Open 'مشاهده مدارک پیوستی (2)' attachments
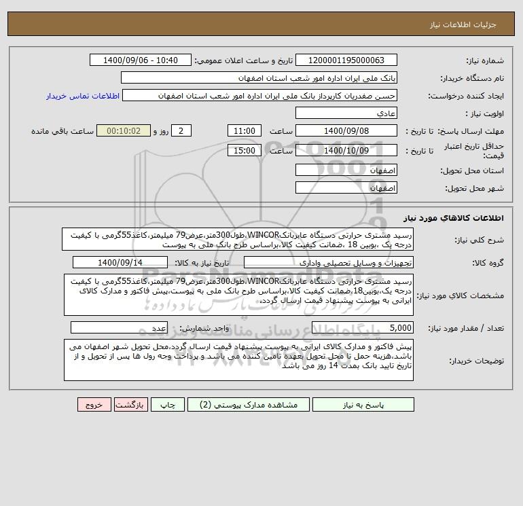 249,405
